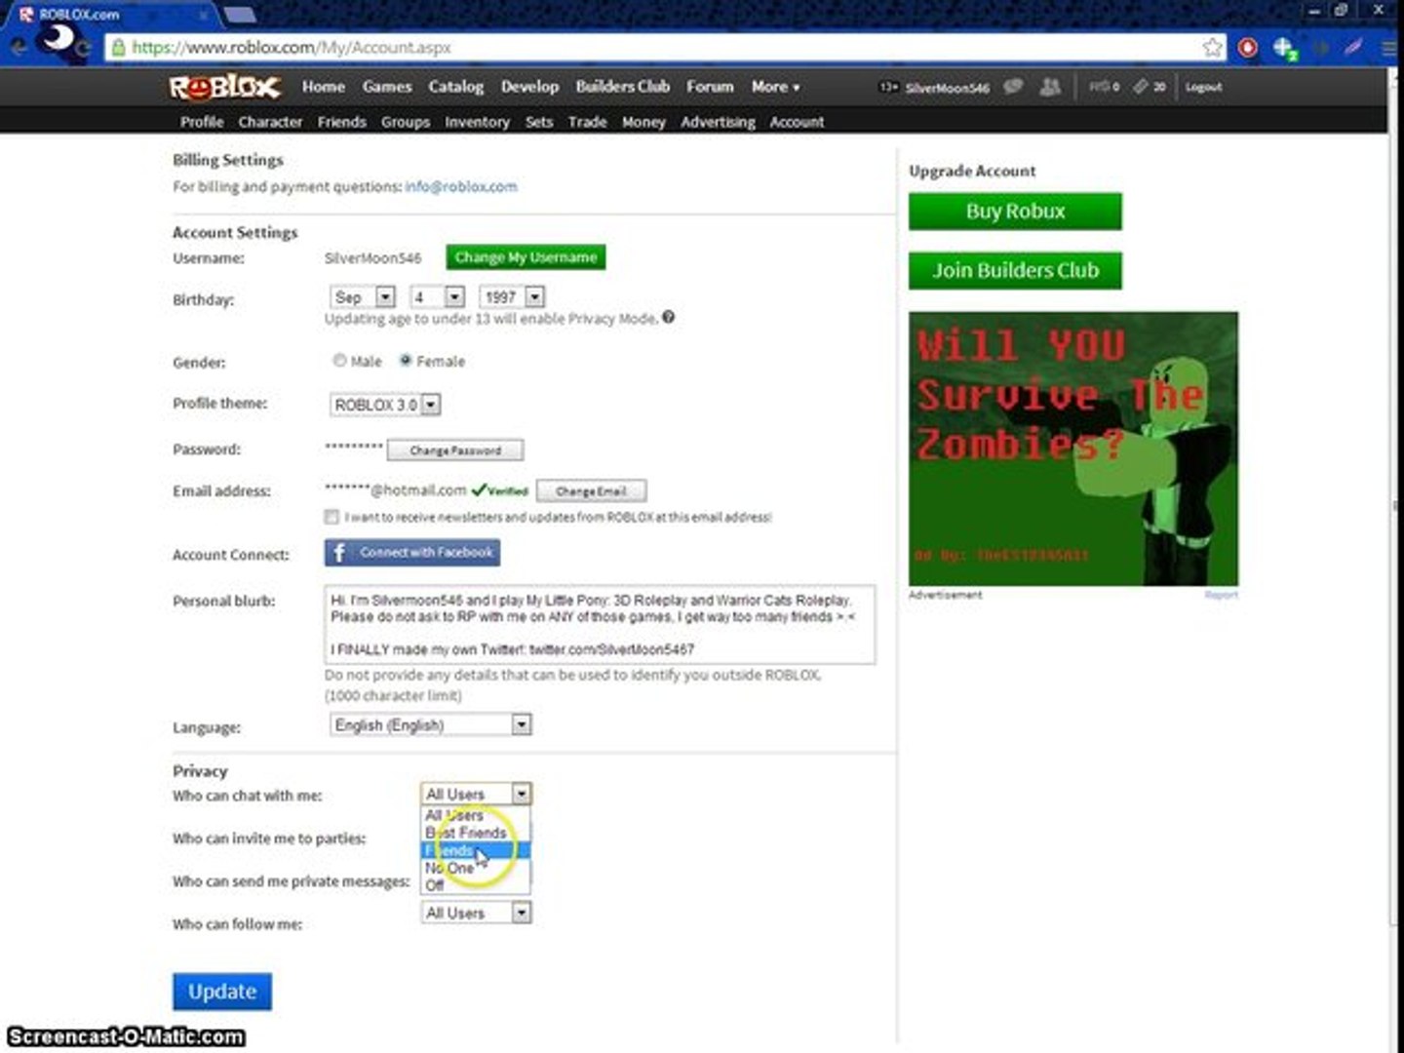Open the Games section
The image size is (1404, 1053).
click(x=387, y=87)
